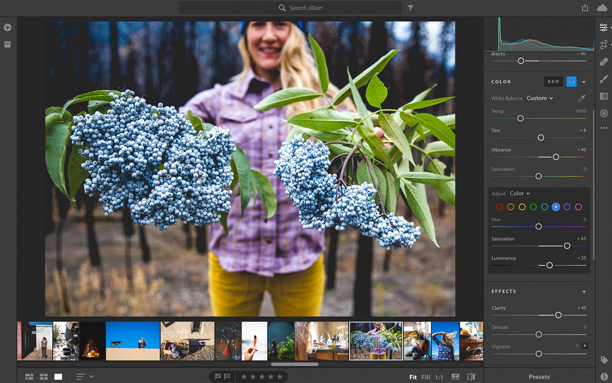Image resolution: width=612 pixels, height=383 pixels.
Task: Open the cloud sync status icon
Action: point(602,8)
